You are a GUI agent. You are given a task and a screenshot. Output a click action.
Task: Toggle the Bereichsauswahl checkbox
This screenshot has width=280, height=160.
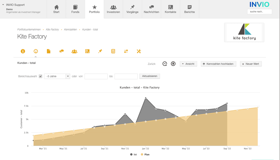pyautogui.click(x=40, y=76)
